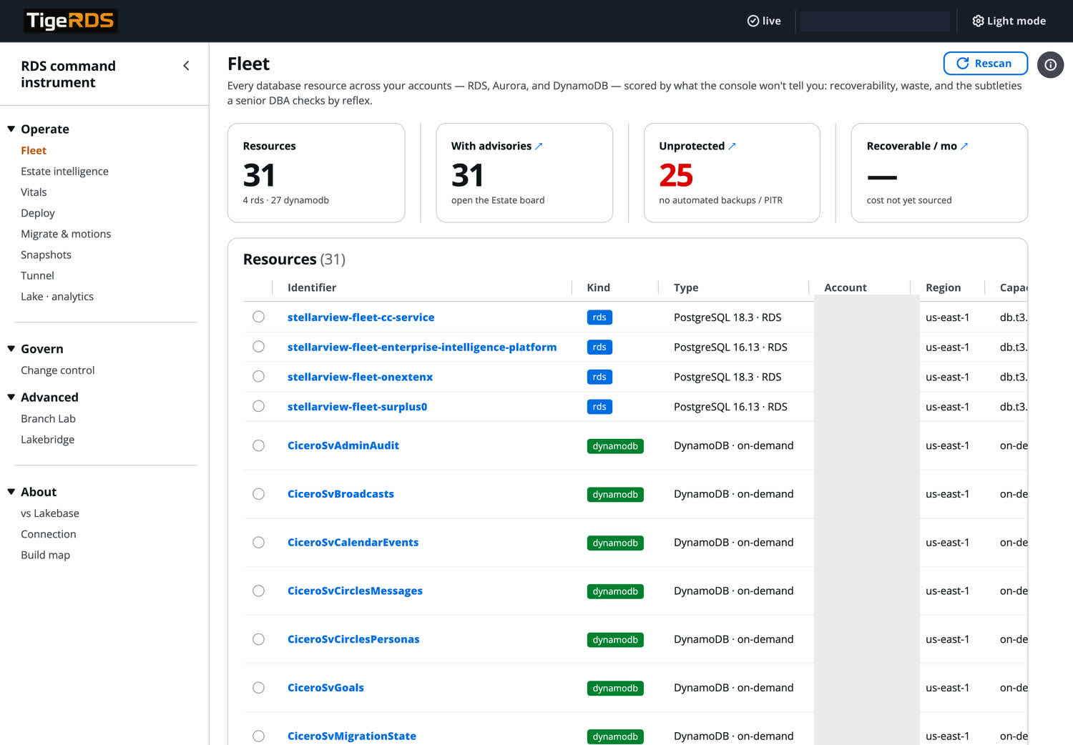Open Recoverable / mo arrow link icon
The width and height of the screenshot is (1073, 745).
964,146
